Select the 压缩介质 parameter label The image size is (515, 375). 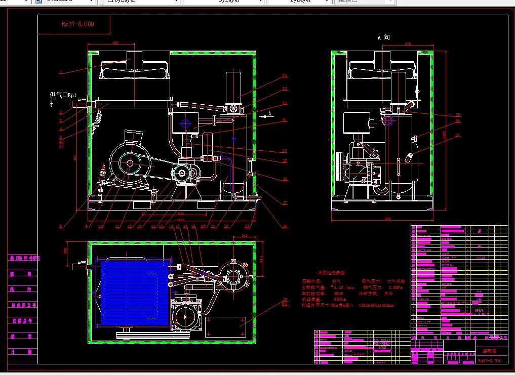click(x=312, y=281)
